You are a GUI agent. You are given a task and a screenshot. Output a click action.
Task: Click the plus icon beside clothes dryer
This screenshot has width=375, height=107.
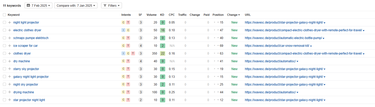[x=10, y=53]
